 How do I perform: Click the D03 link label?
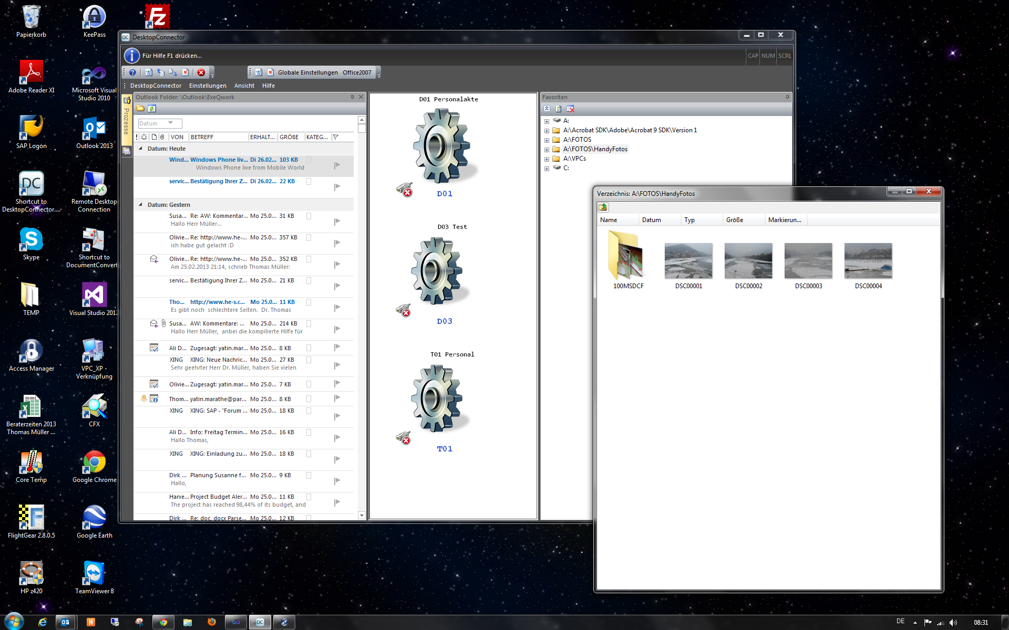(445, 321)
